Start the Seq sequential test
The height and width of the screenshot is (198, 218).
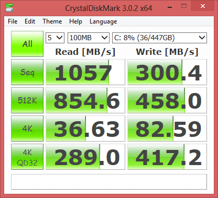27,72
